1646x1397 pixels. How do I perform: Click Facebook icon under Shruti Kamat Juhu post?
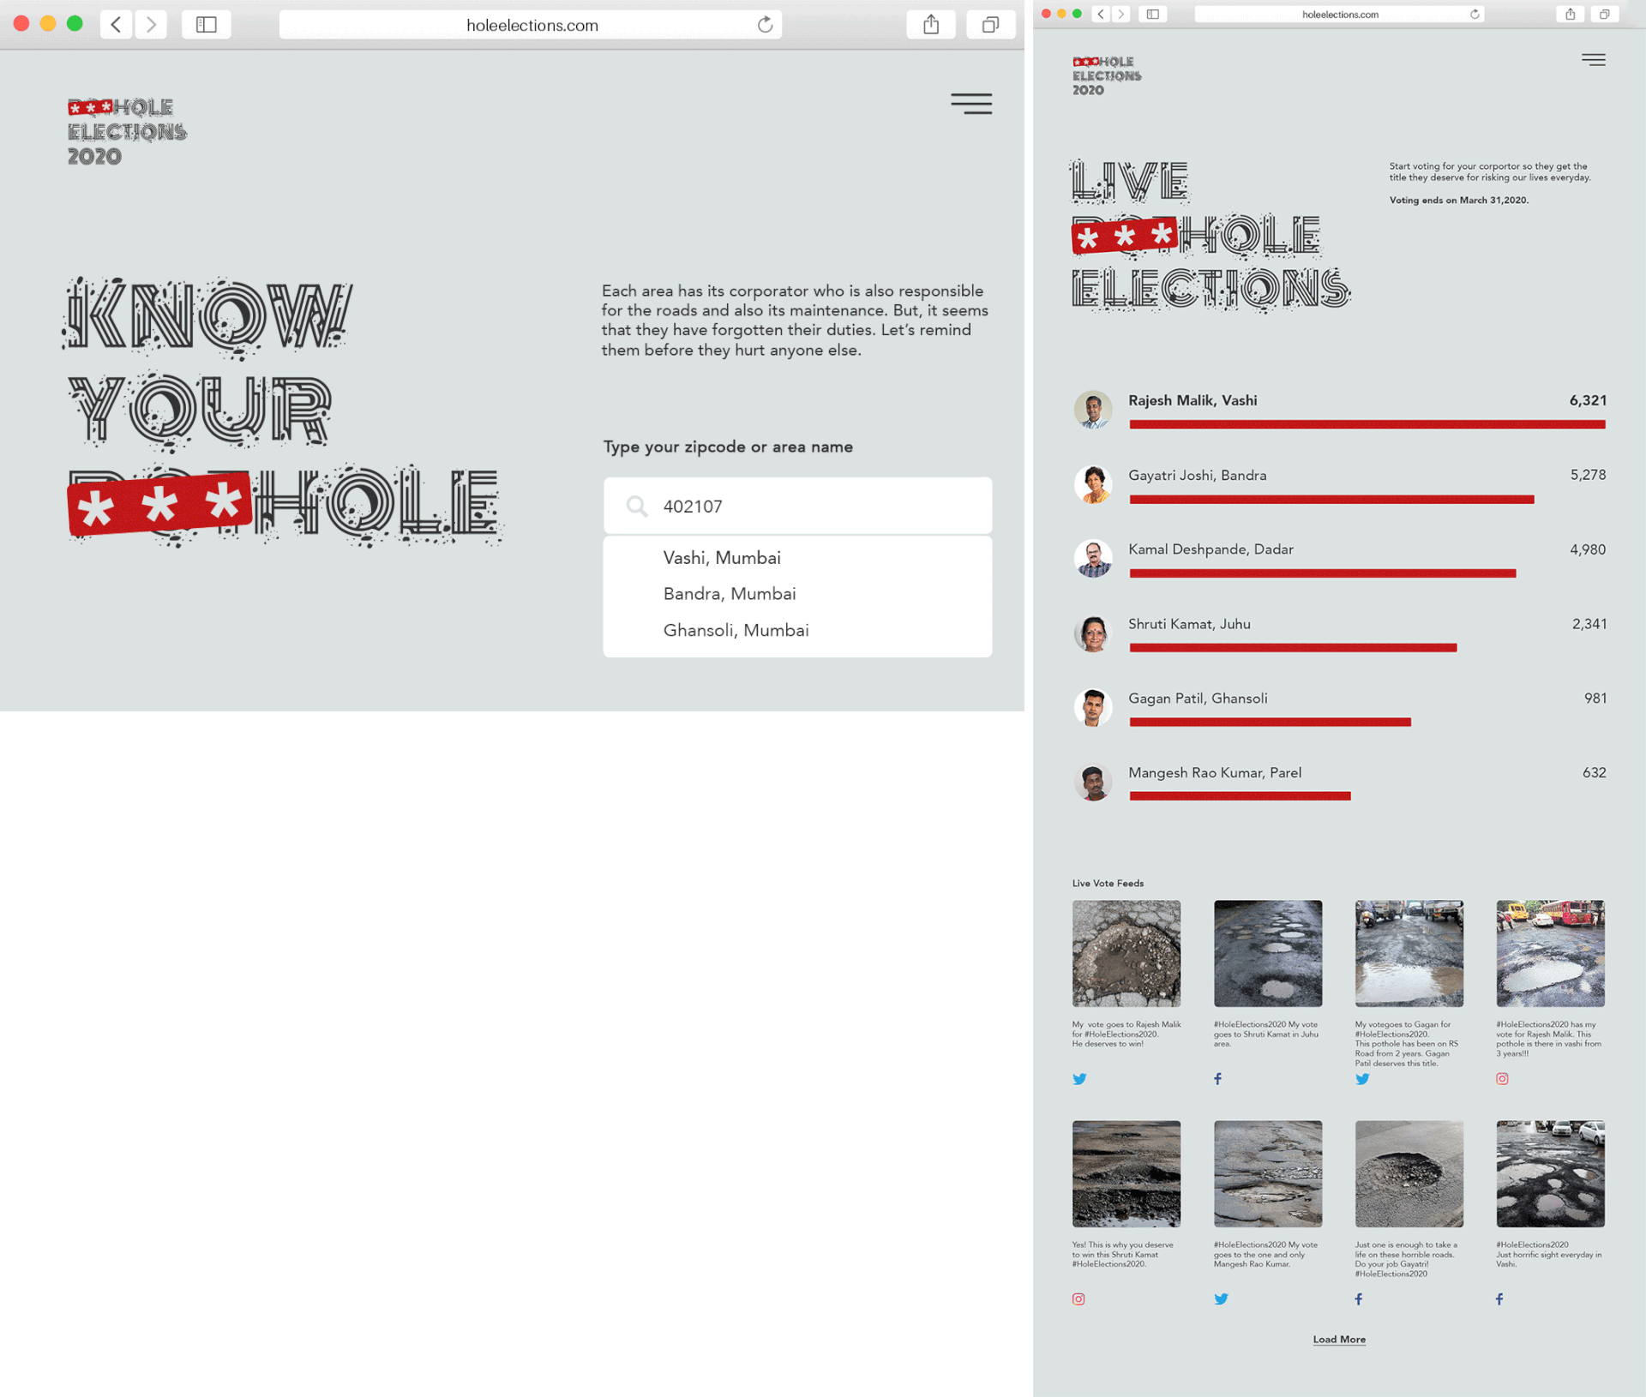[x=1217, y=1079]
